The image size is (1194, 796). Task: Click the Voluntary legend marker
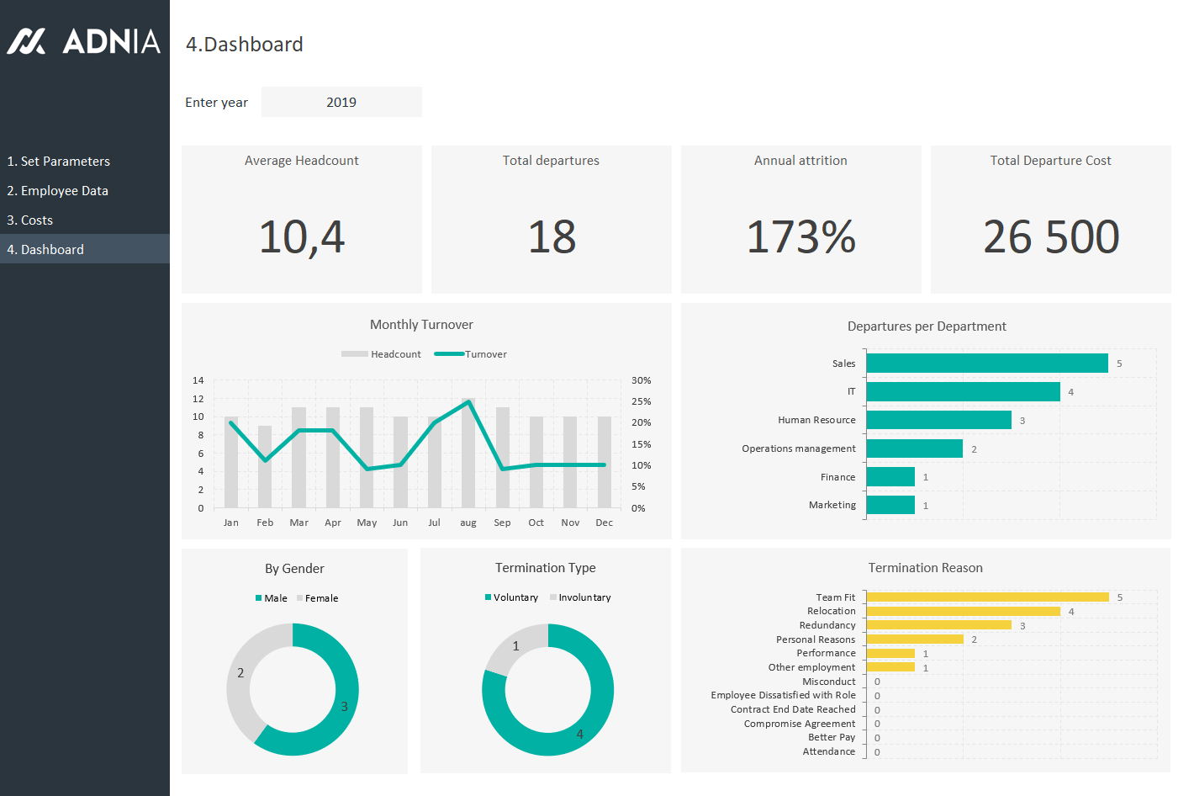coord(488,597)
